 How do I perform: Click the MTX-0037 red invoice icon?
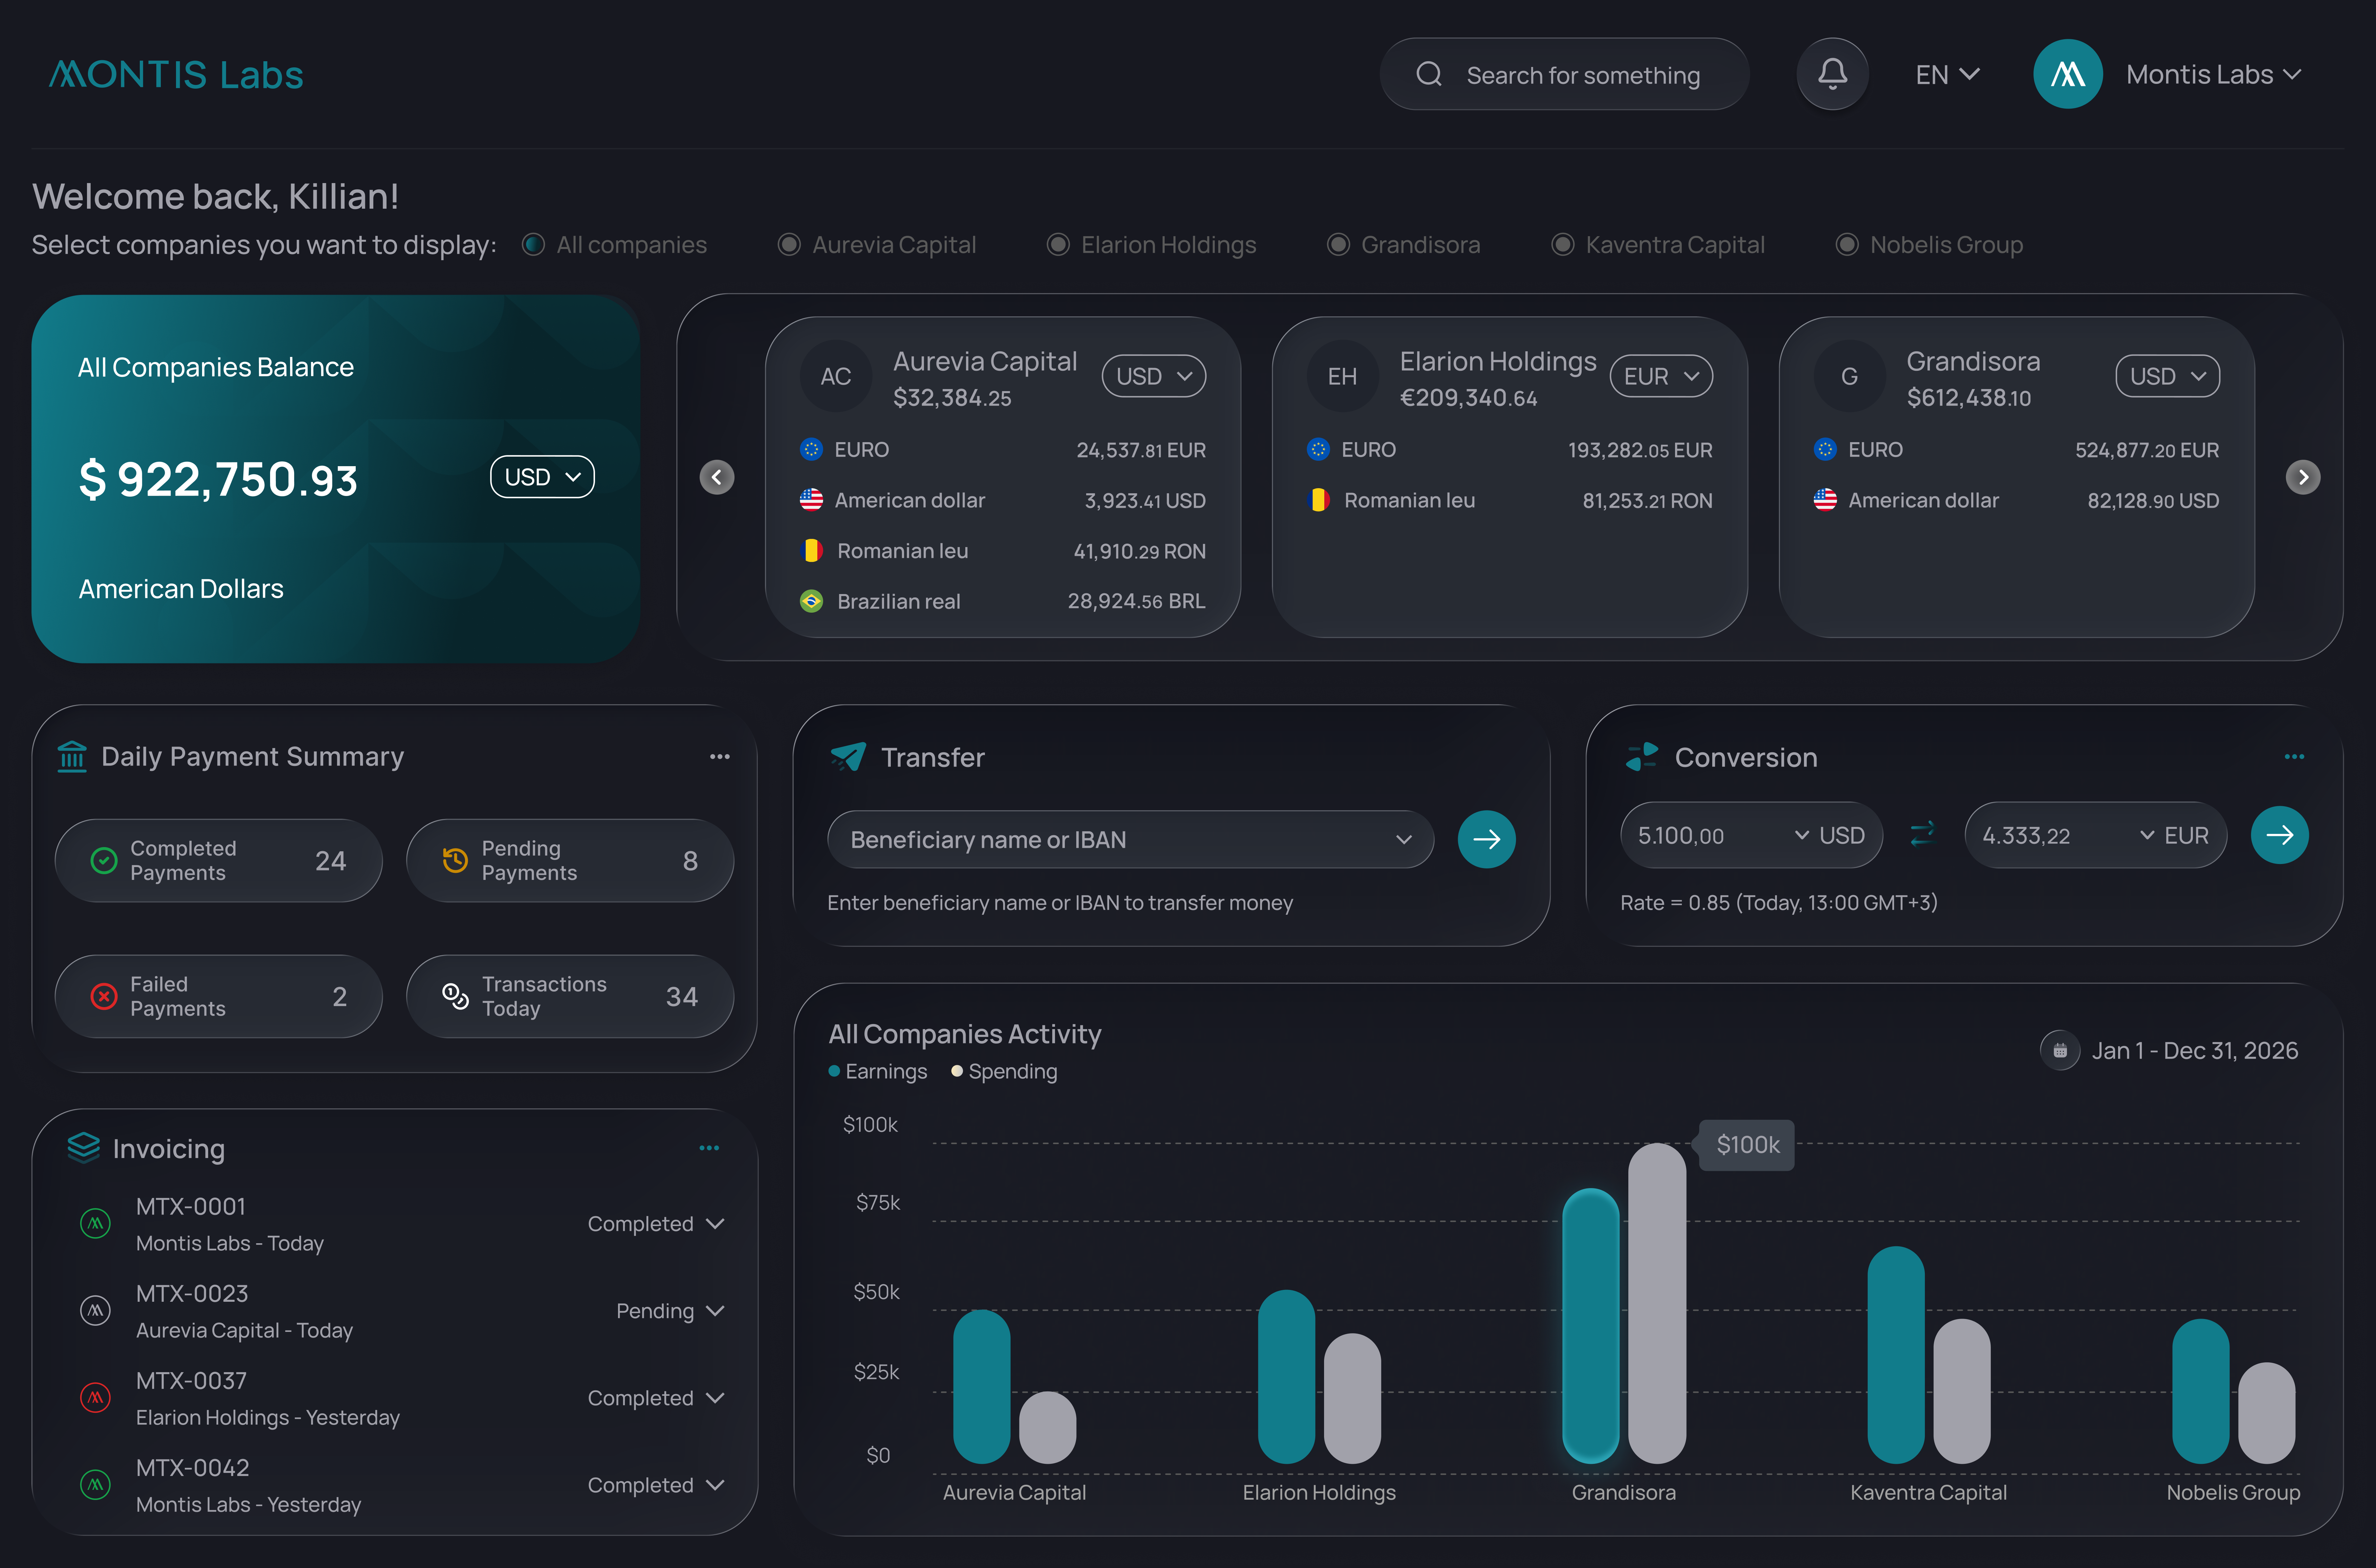click(95, 1397)
